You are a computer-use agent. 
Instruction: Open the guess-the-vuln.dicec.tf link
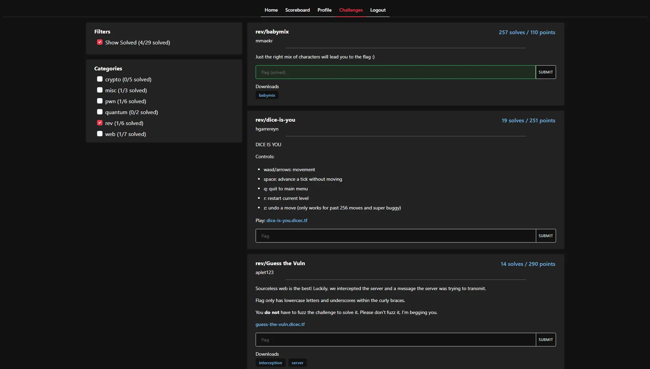coord(280,325)
